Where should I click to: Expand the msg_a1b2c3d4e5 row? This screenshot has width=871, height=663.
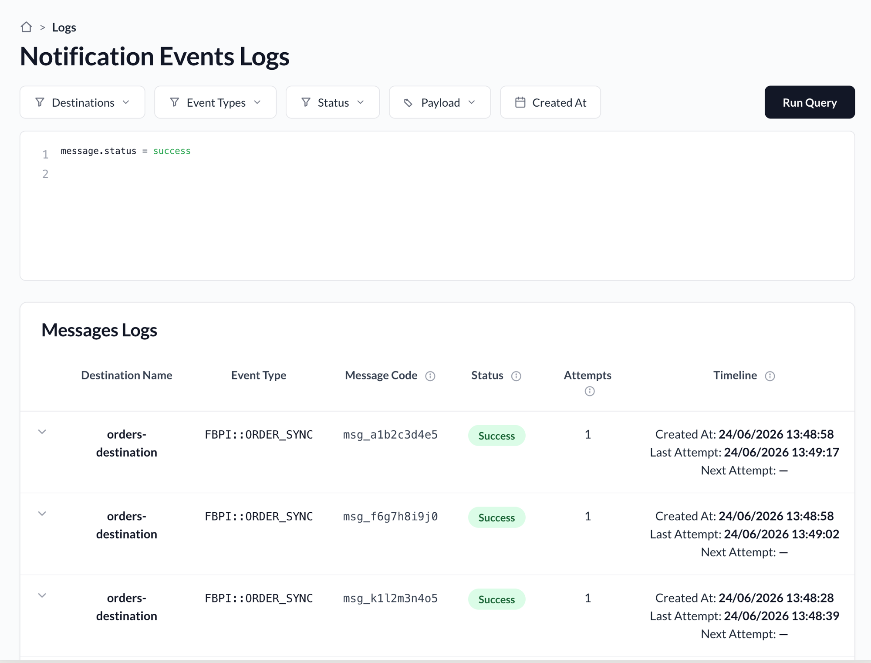coord(42,432)
